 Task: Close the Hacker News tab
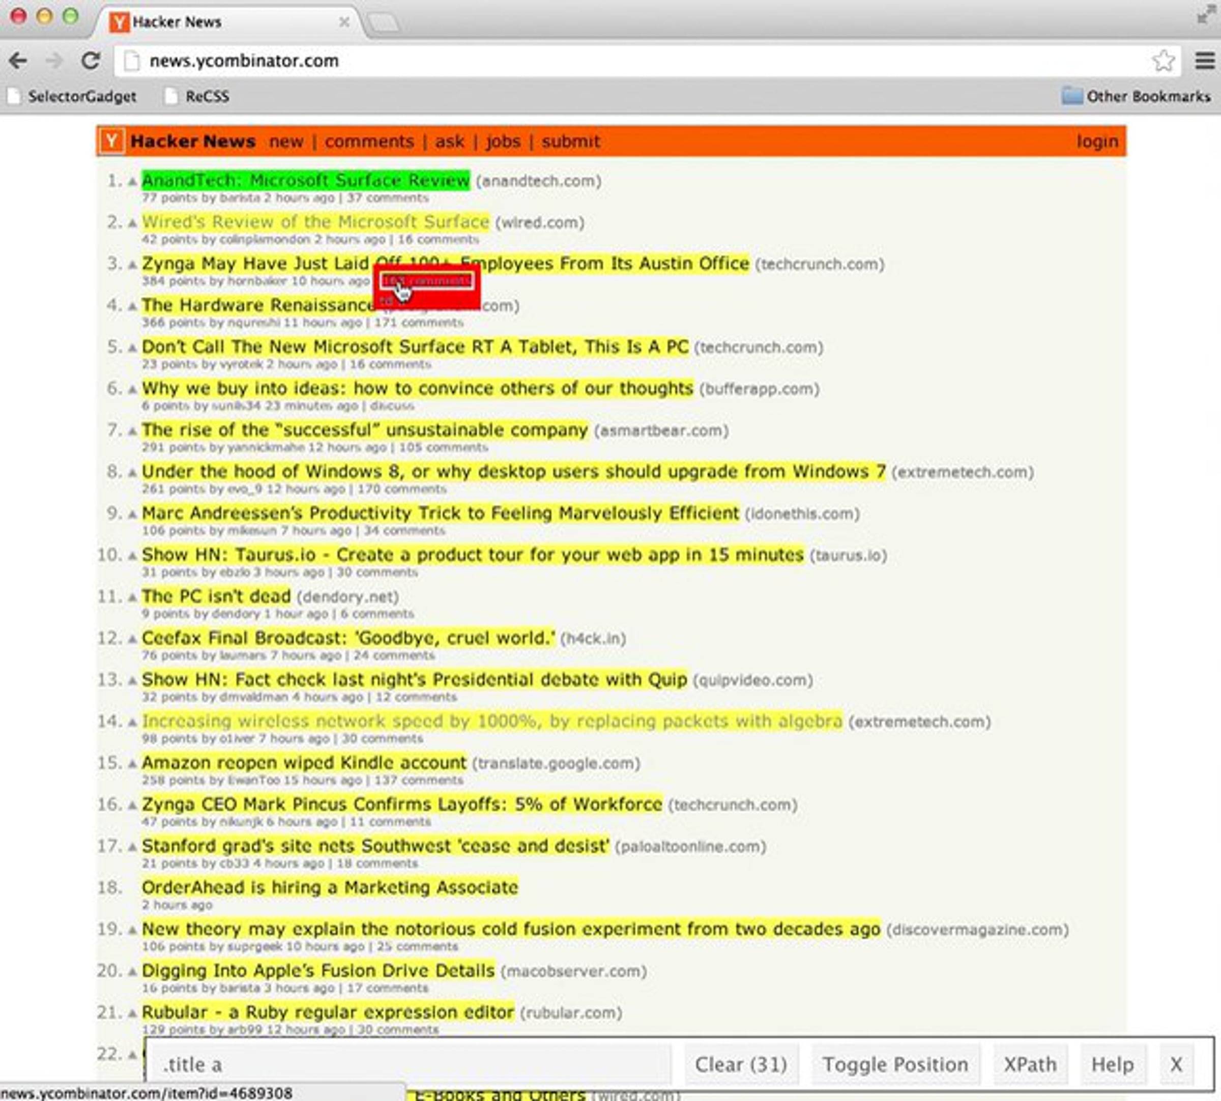click(344, 22)
